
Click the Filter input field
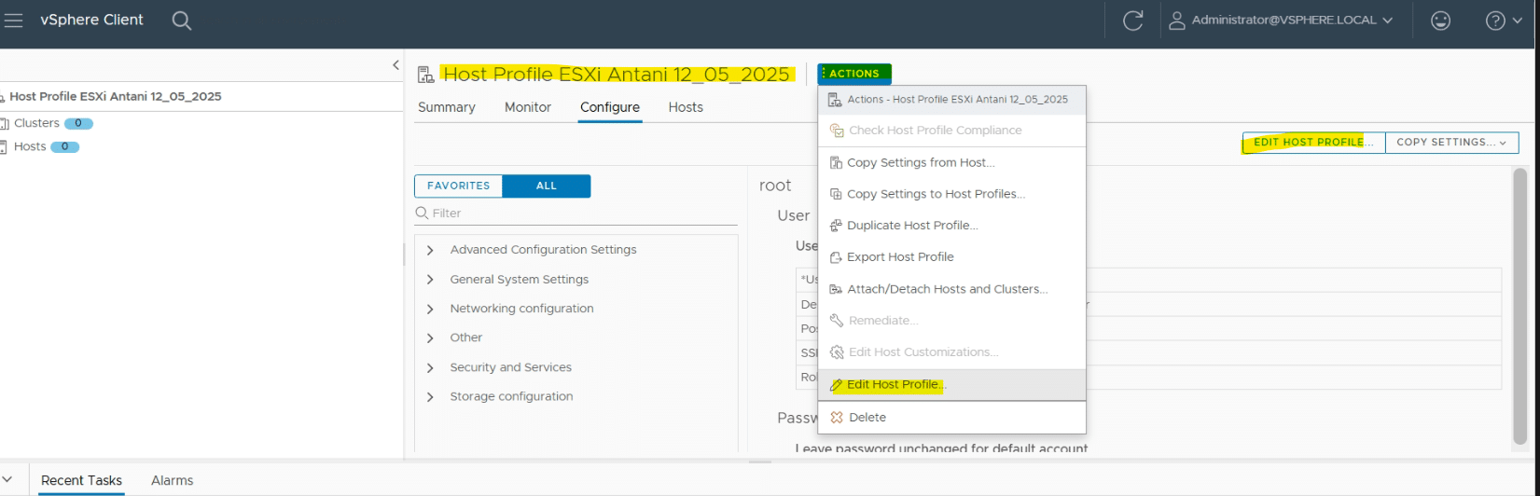click(576, 214)
